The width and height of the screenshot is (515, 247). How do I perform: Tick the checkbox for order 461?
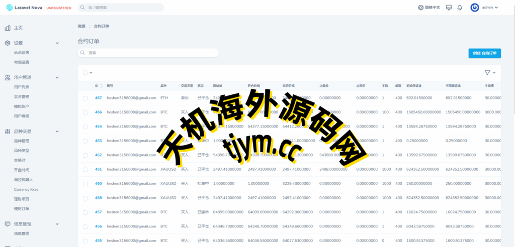click(85, 169)
